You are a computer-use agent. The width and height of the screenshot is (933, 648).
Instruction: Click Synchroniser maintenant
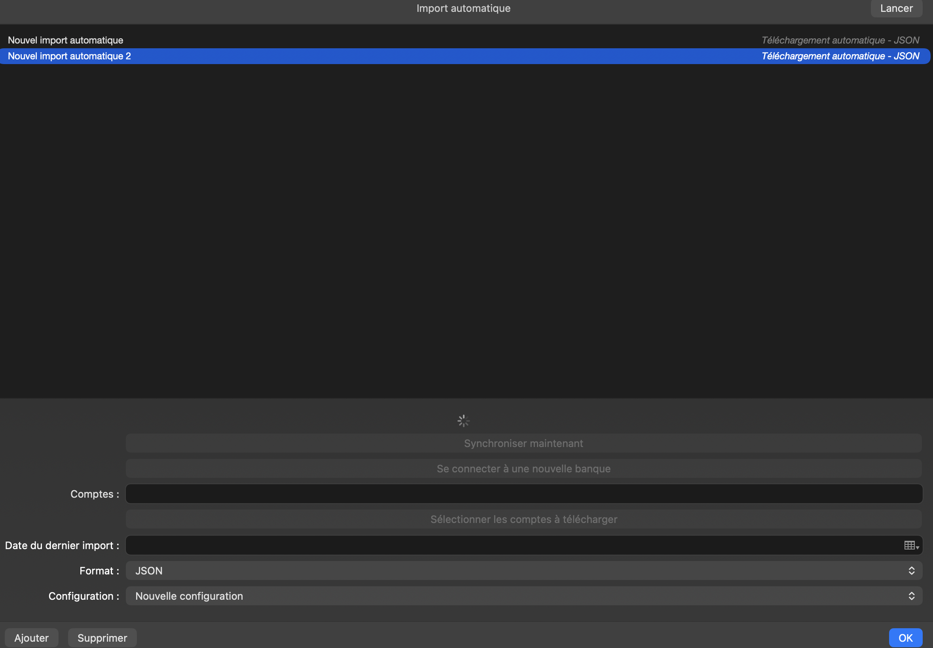(523, 443)
